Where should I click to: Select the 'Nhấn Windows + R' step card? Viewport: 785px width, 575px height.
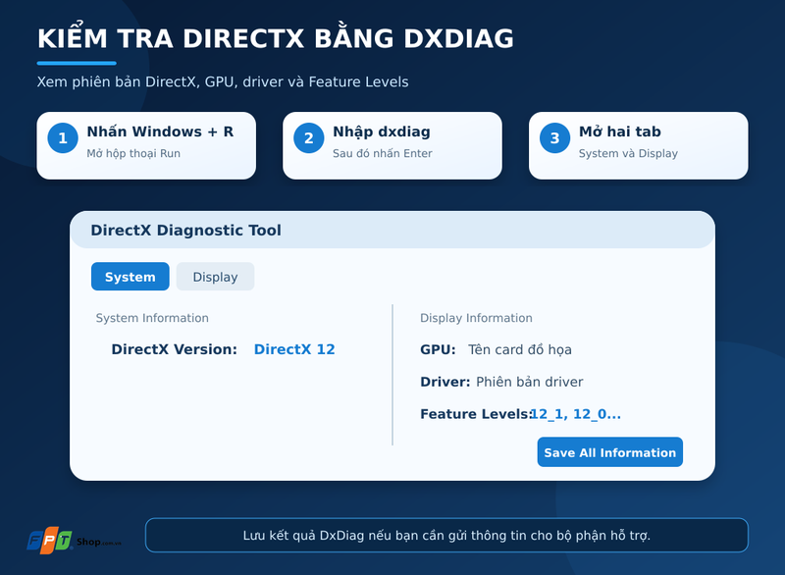[146, 145]
